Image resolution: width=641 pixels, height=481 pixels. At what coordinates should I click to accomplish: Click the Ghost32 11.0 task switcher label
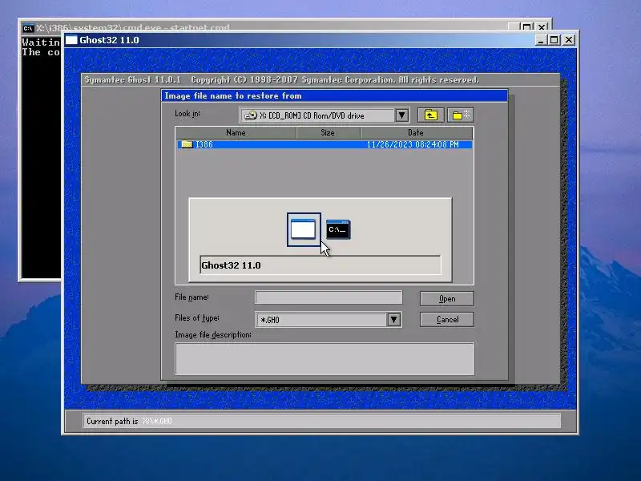click(x=231, y=265)
